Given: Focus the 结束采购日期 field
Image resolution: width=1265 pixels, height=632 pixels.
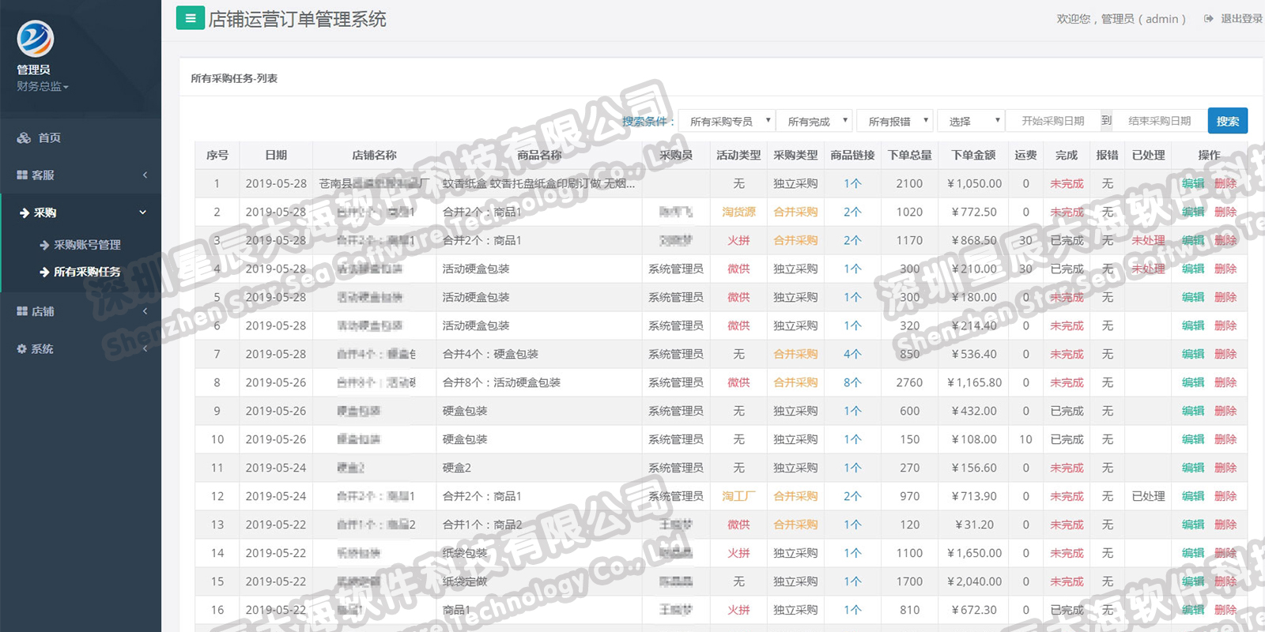Looking at the screenshot, I should 1161,121.
